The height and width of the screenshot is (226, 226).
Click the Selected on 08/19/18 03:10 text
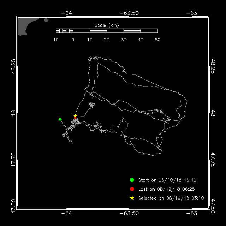point(171,198)
